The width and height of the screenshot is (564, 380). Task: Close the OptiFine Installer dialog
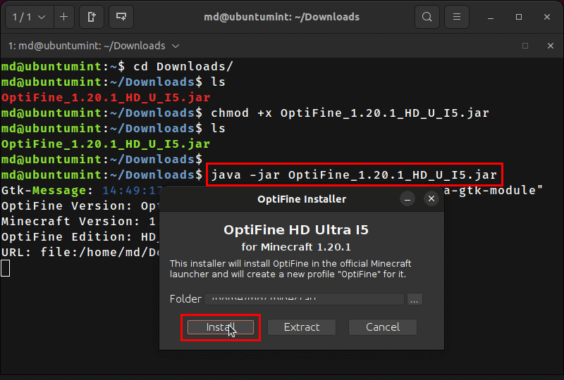(431, 198)
